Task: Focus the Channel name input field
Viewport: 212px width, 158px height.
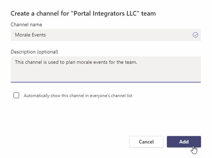Action: (106, 35)
